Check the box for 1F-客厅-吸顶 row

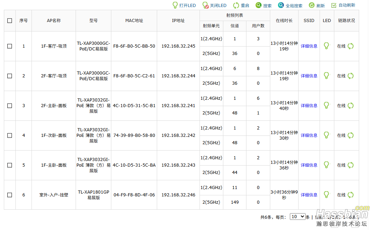point(9,46)
